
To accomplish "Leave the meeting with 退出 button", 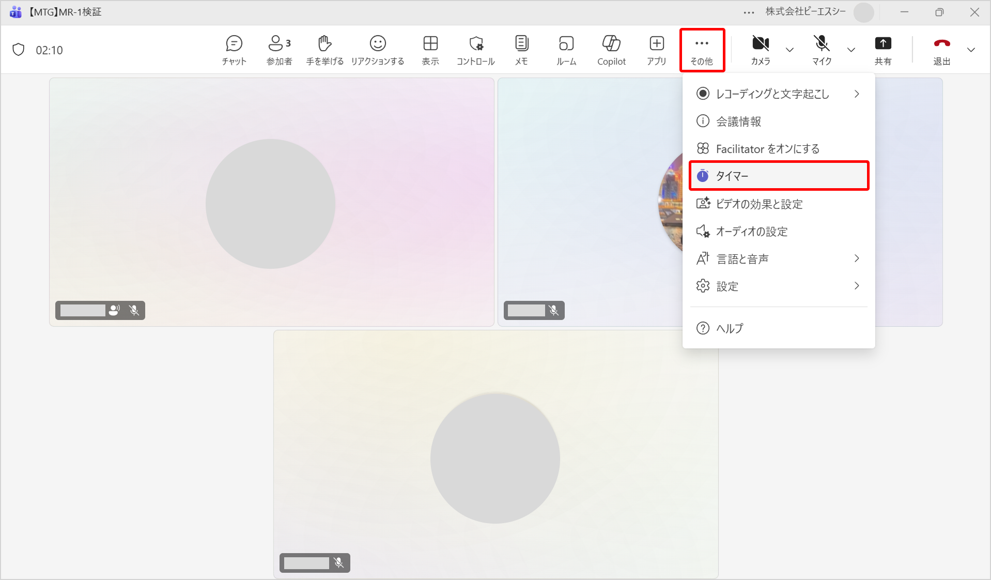I will pos(941,50).
